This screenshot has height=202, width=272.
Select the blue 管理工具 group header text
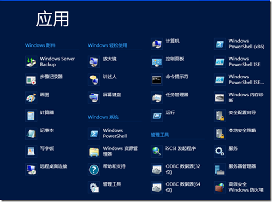pos(160,135)
